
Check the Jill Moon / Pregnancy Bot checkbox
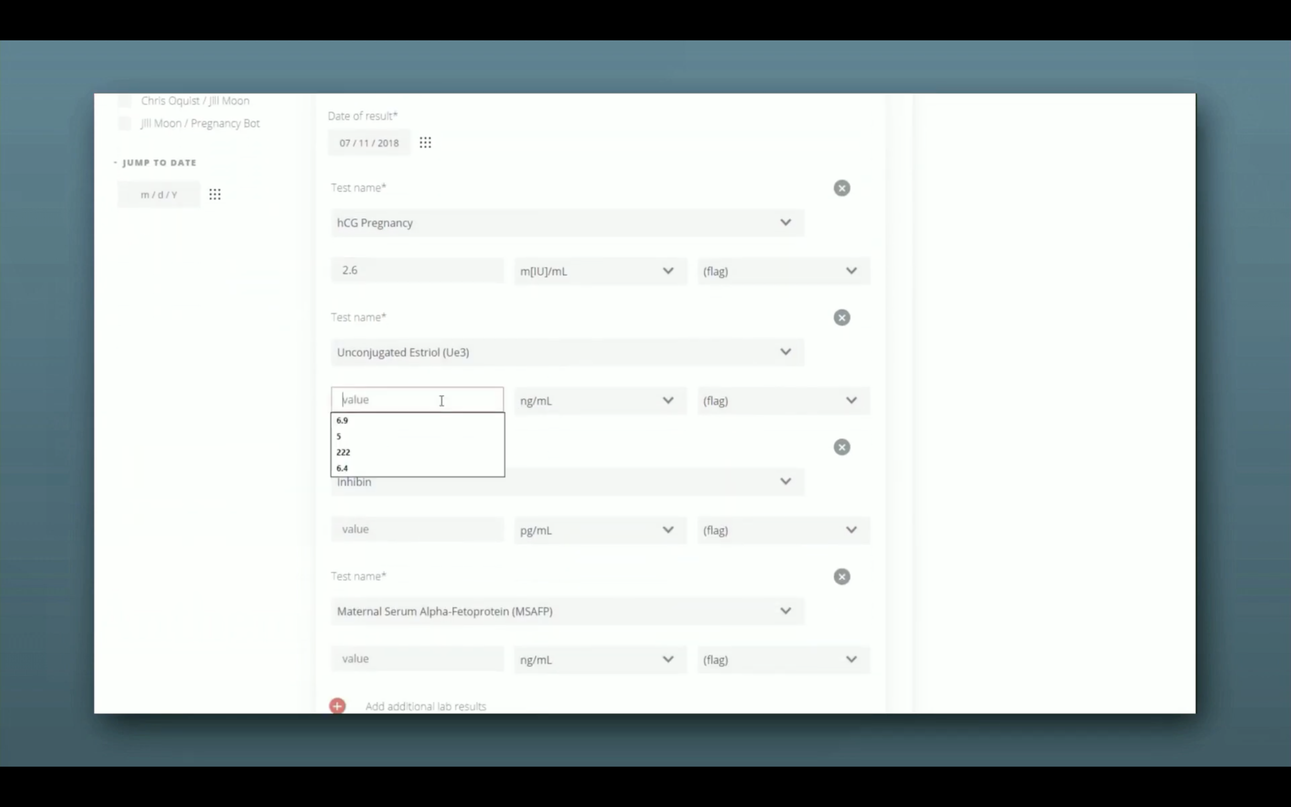point(125,123)
